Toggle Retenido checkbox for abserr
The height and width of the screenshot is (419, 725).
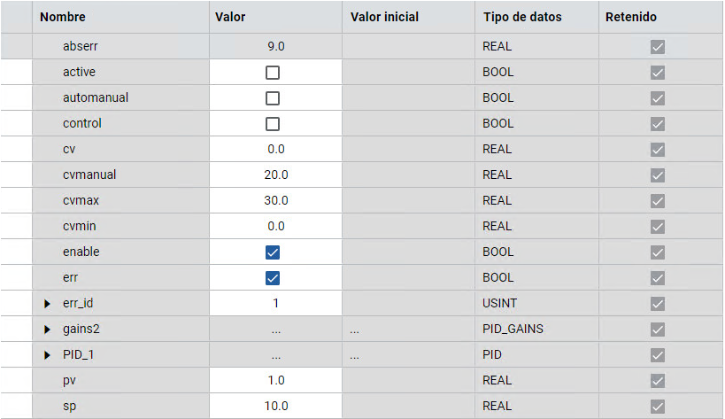pyautogui.click(x=657, y=47)
